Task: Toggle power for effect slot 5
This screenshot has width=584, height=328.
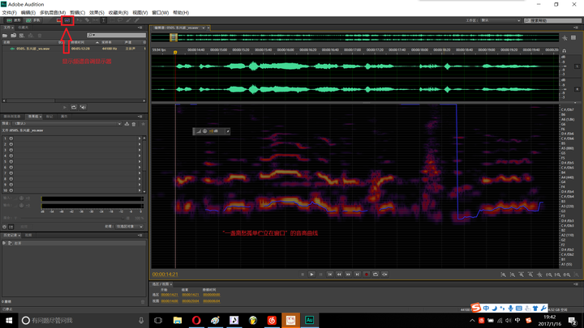Action: coord(11,161)
